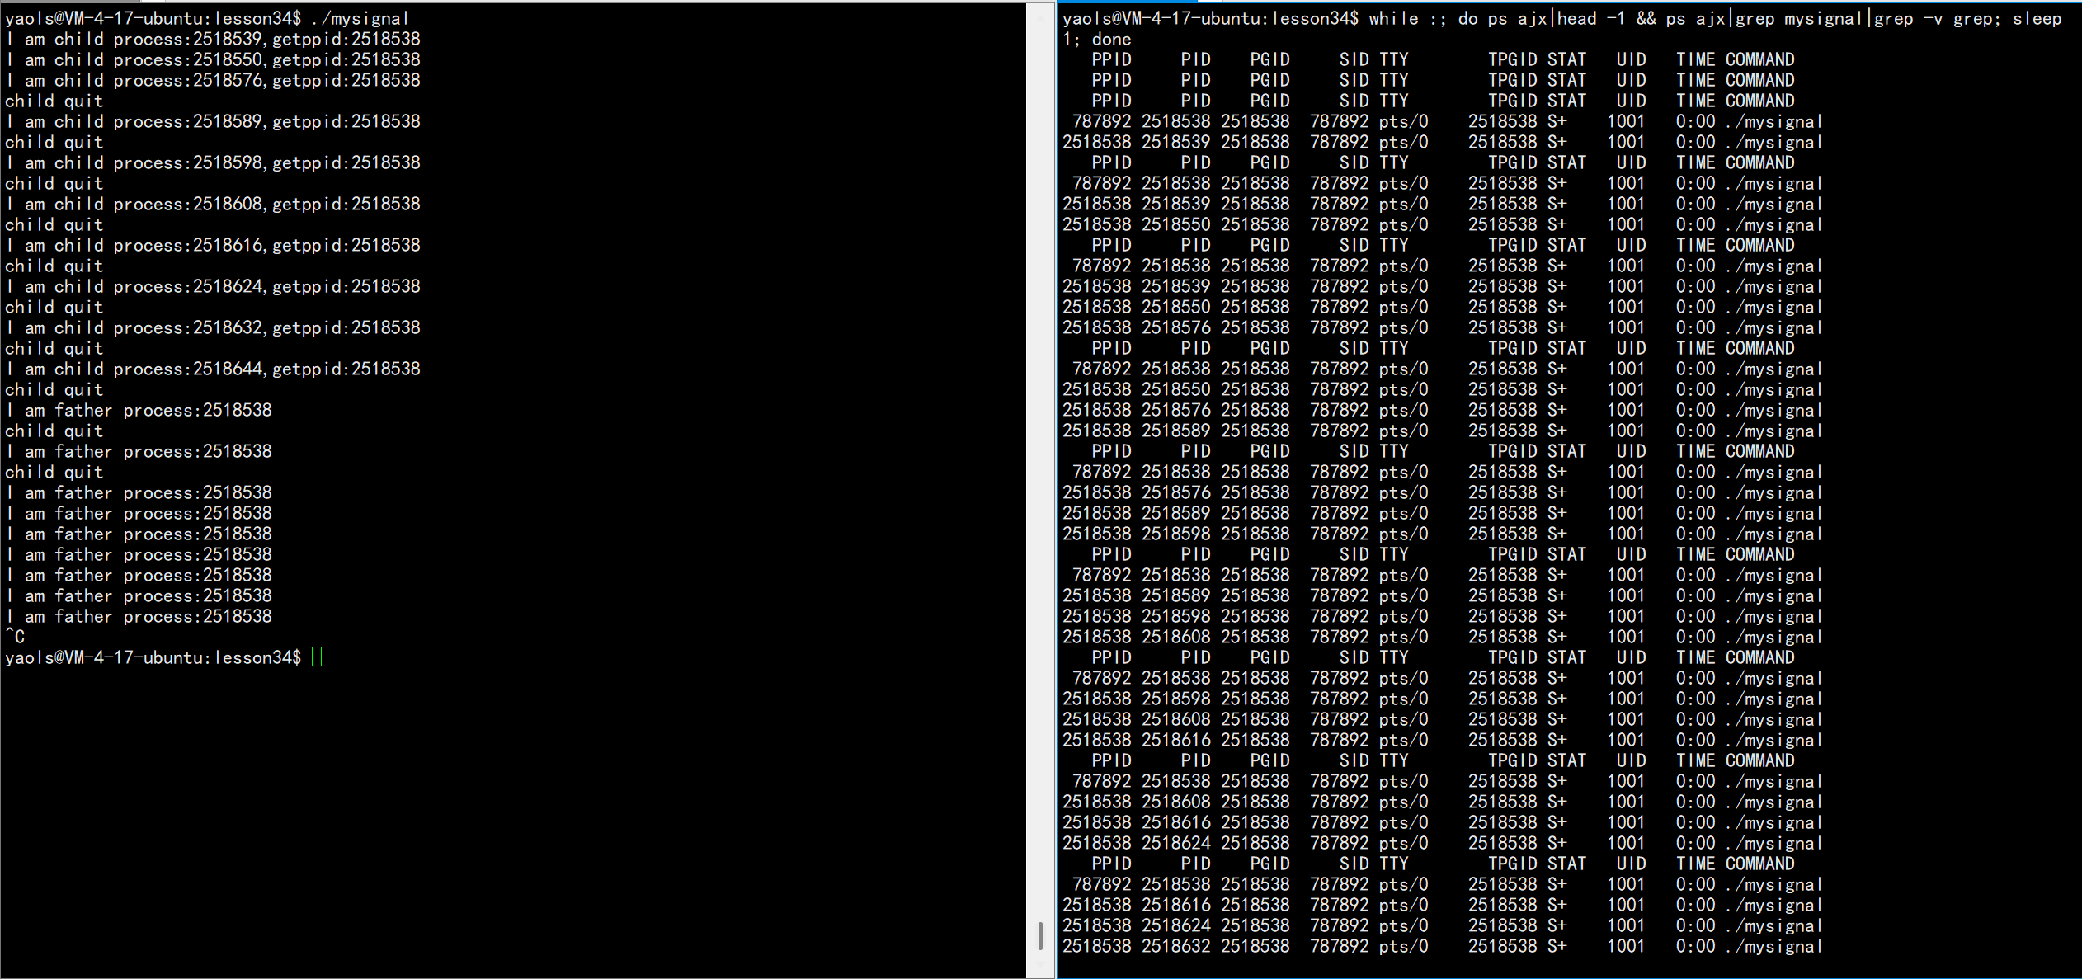2082x979 pixels.
Task: Click child process 2518539 output line
Action: (x=213, y=39)
